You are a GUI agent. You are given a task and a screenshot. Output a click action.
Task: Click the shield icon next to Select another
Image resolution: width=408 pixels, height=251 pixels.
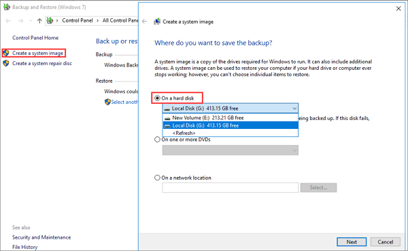coord(107,102)
